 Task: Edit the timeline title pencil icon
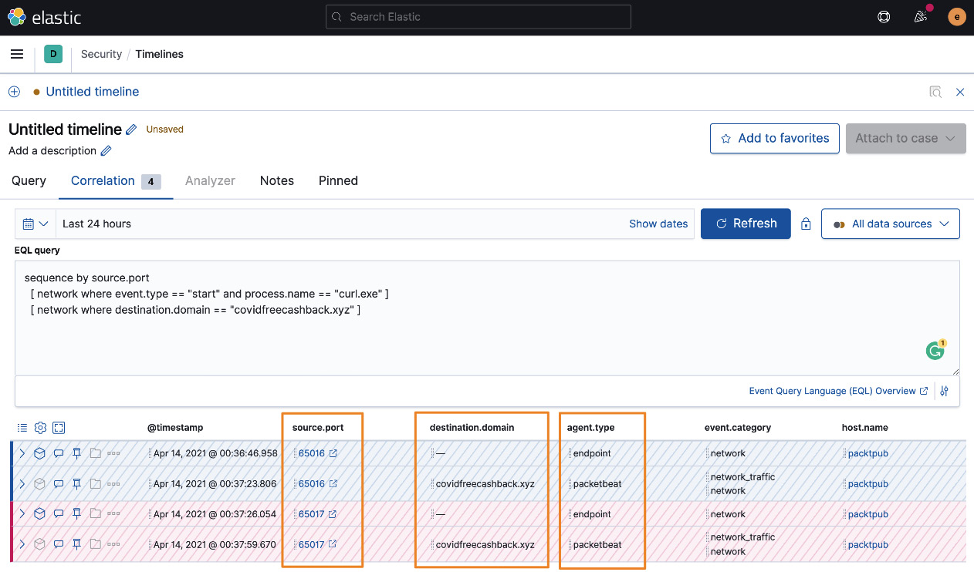coord(132,130)
